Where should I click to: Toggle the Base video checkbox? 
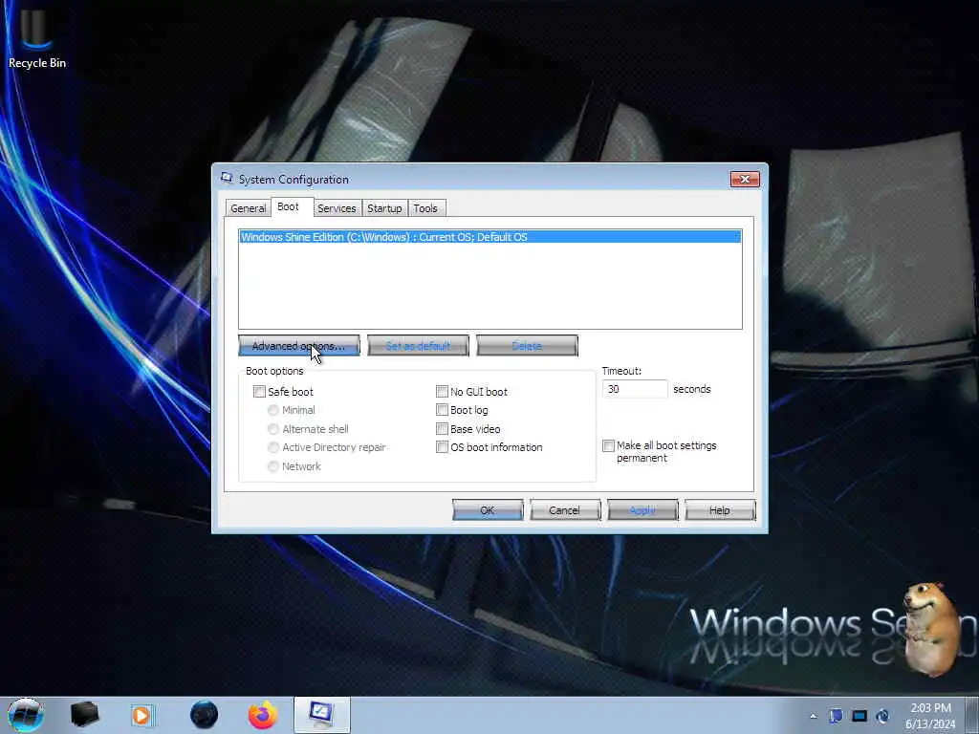pos(442,429)
